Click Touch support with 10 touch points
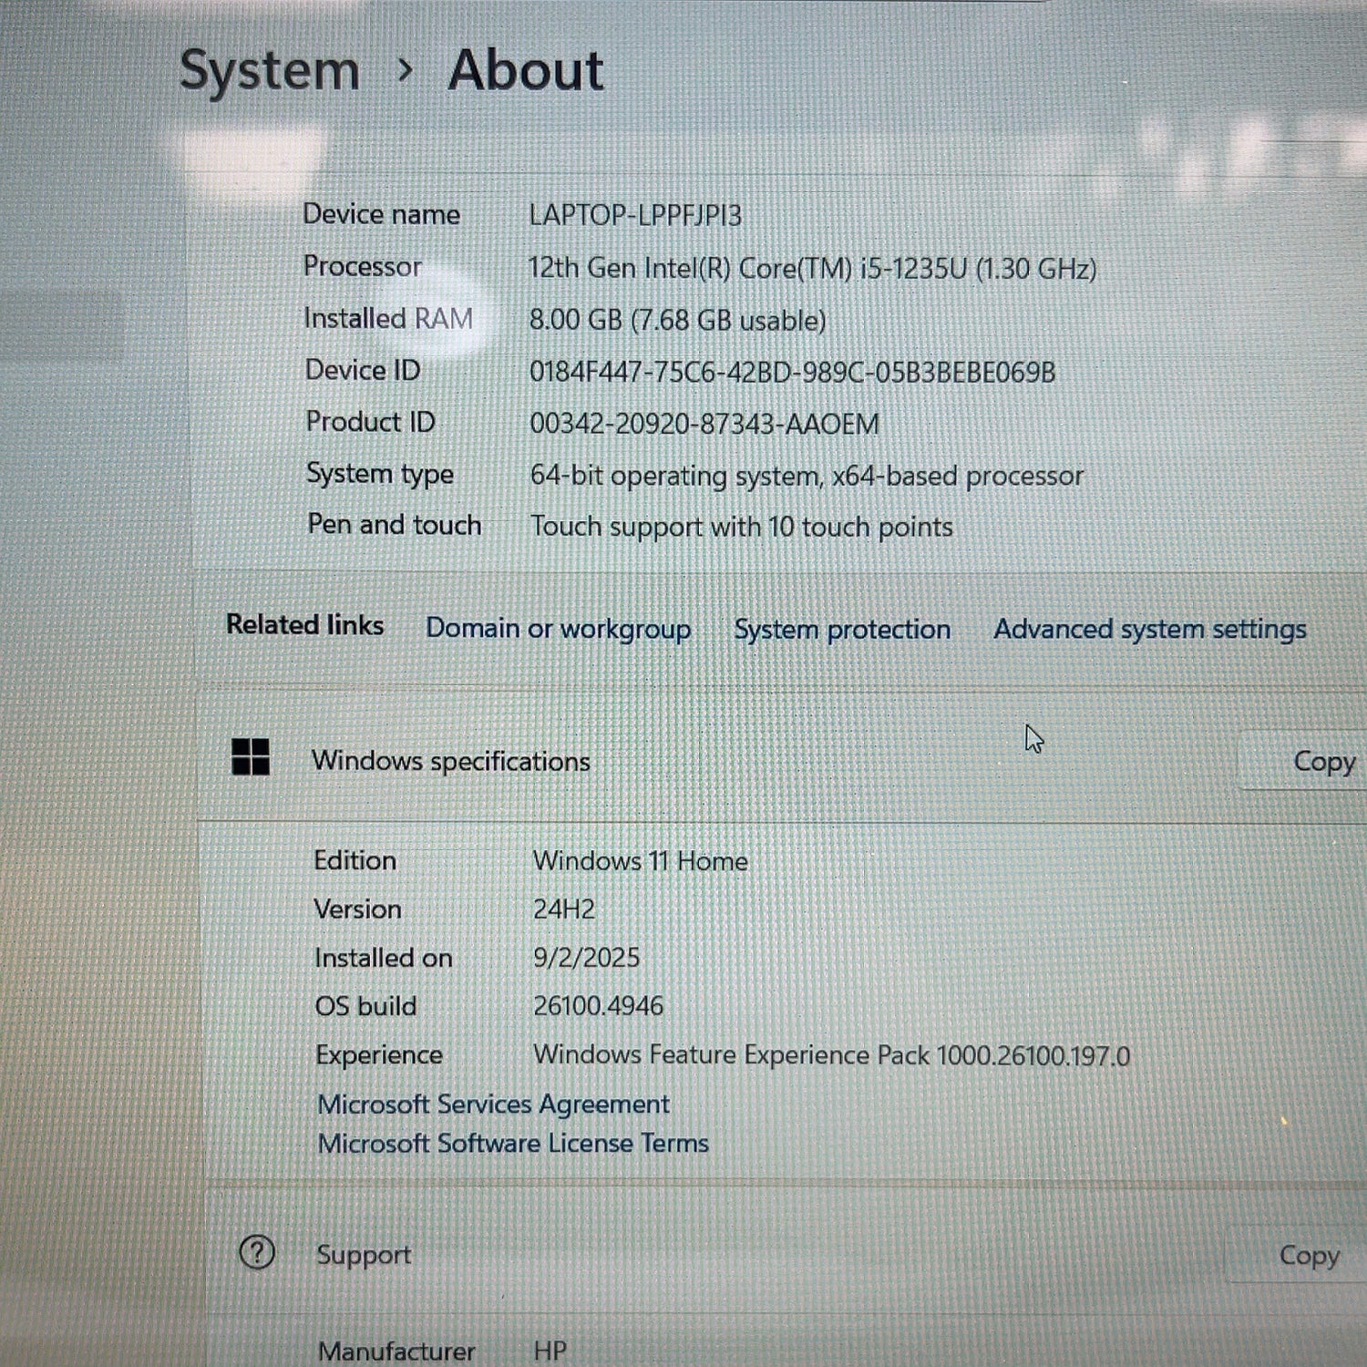 (x=742, y=527)
